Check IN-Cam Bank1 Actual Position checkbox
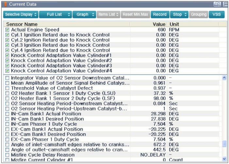Screen dimensions: 229x164 point(7,114)
